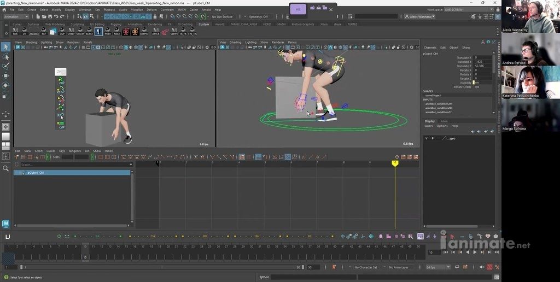
Task: Open the script editor icon at bottom right
Action: point(497,277)
